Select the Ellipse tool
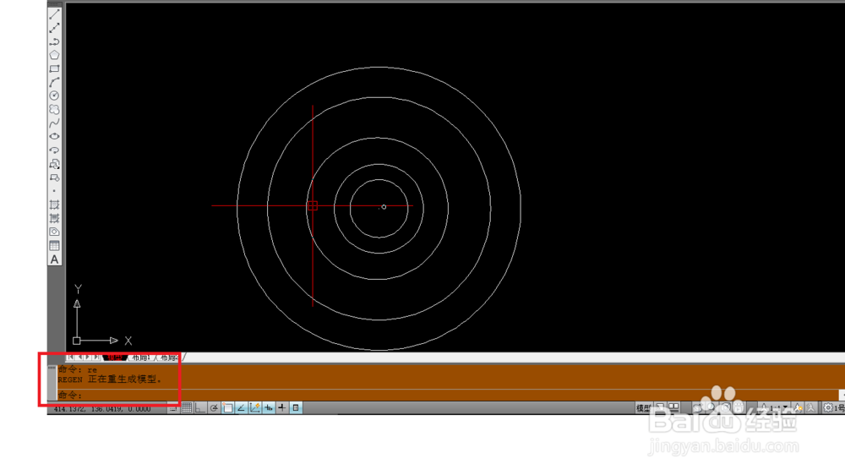The height and width of the screenshot is (475, 845). (54, 137)
